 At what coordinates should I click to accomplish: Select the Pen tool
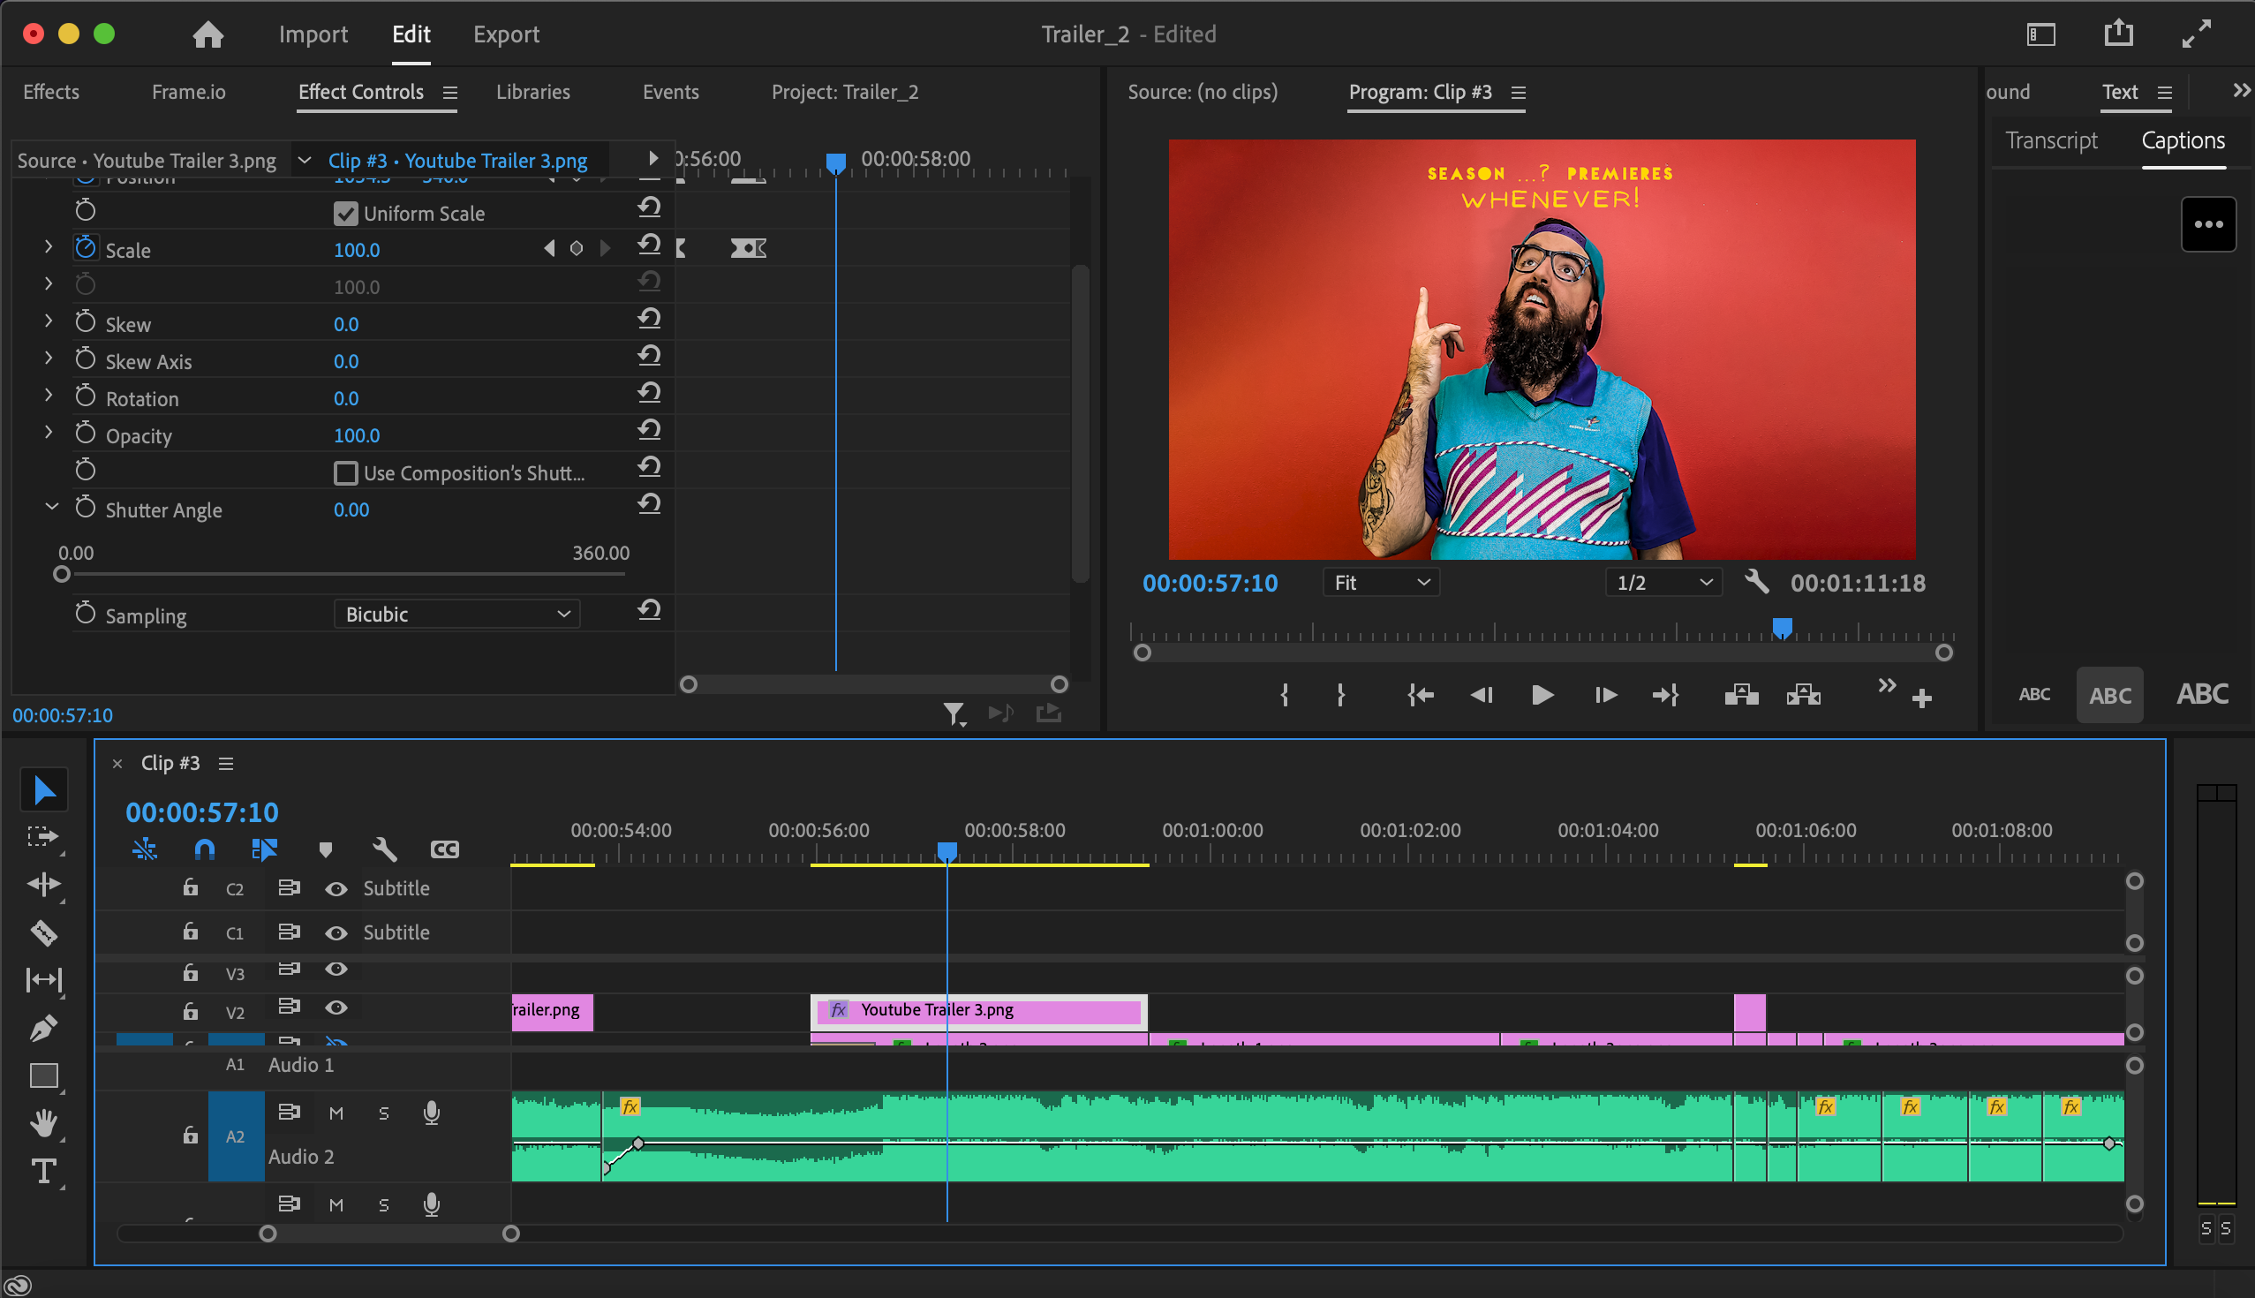[42, 1028]
